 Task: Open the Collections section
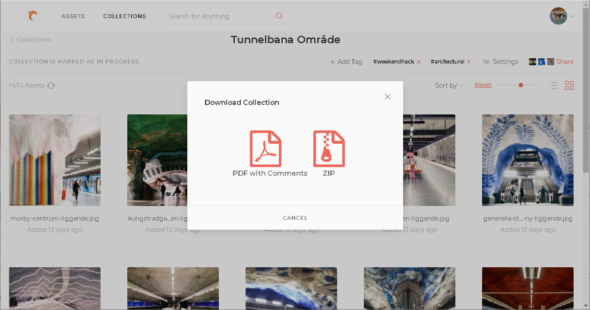coord(124,16)
